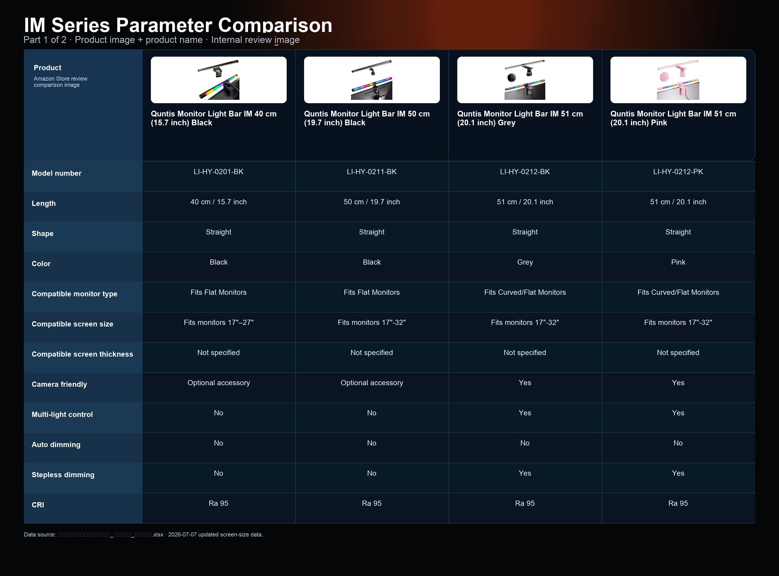This screenshot has height=576, width=779.
Task: Select length cell '50 cm / 19.7 inch'
Action: pyautogui.click(x=372, y=202)
